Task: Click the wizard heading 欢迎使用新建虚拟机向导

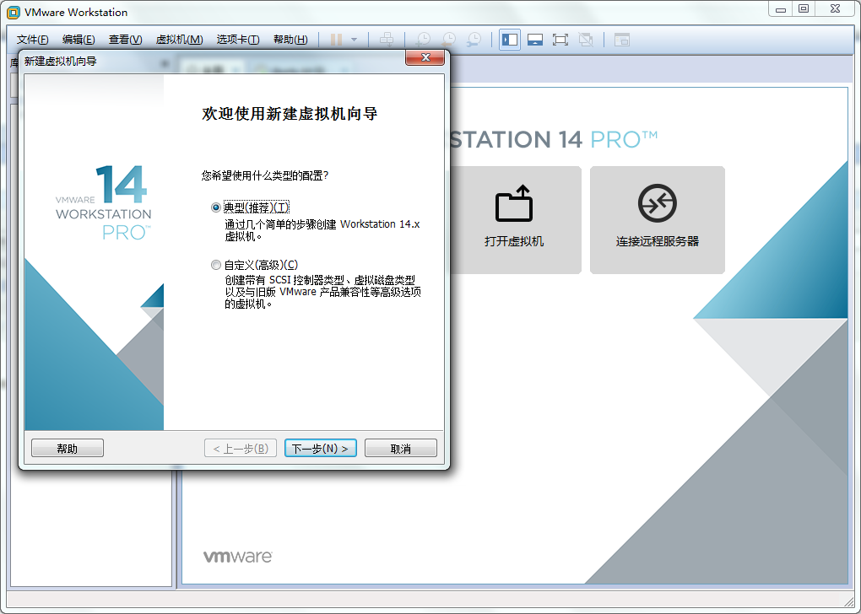Action: (290, 114)
